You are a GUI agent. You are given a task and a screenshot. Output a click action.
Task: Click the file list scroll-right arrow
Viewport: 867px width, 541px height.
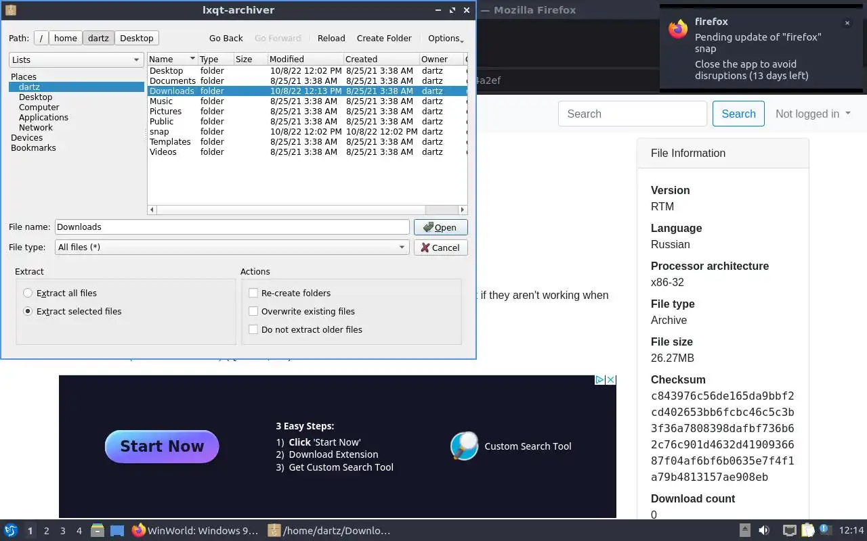tap(463, 210)
